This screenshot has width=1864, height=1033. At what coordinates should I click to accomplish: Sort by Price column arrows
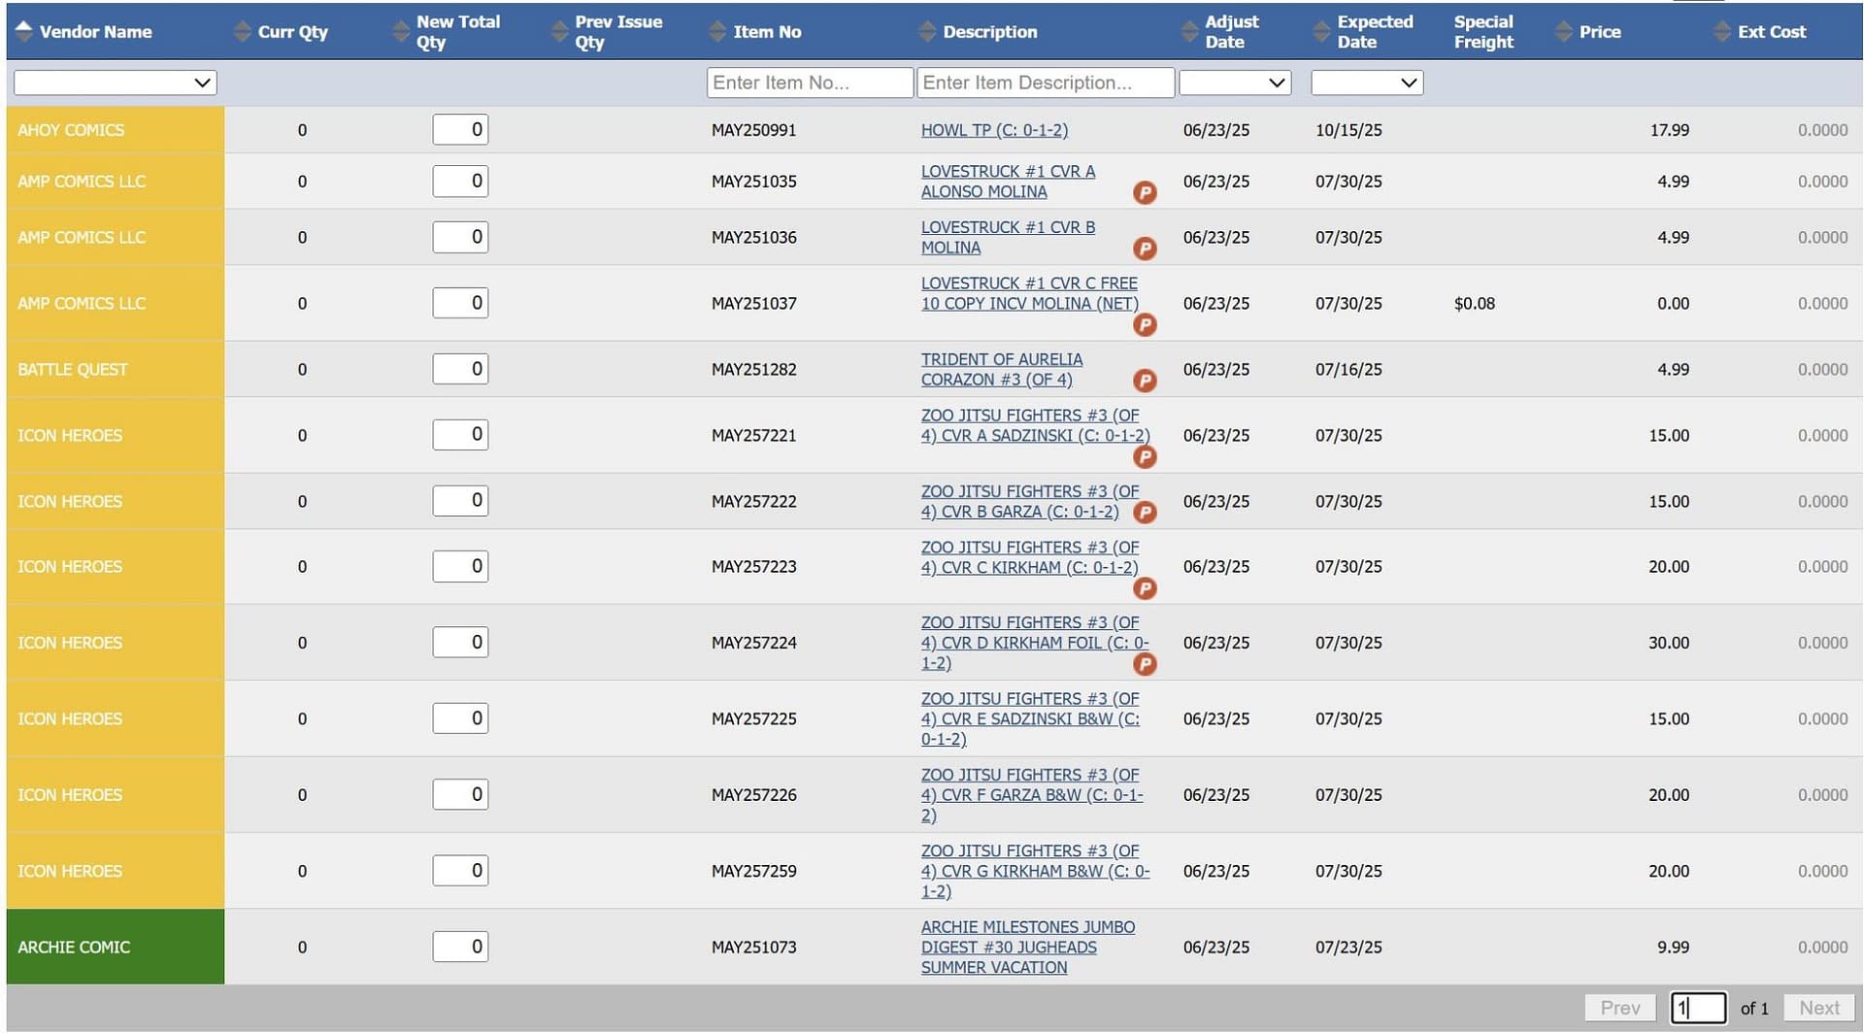click(1563, 31)
